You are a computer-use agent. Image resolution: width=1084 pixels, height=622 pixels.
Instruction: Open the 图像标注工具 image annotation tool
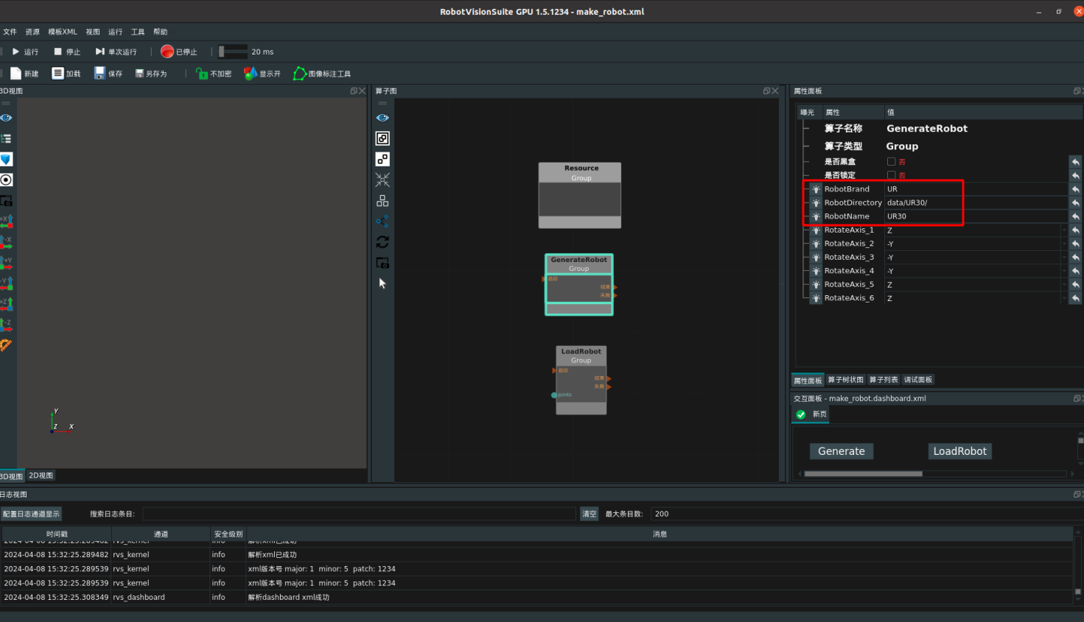pyautogui.click(x=322, y=74)
